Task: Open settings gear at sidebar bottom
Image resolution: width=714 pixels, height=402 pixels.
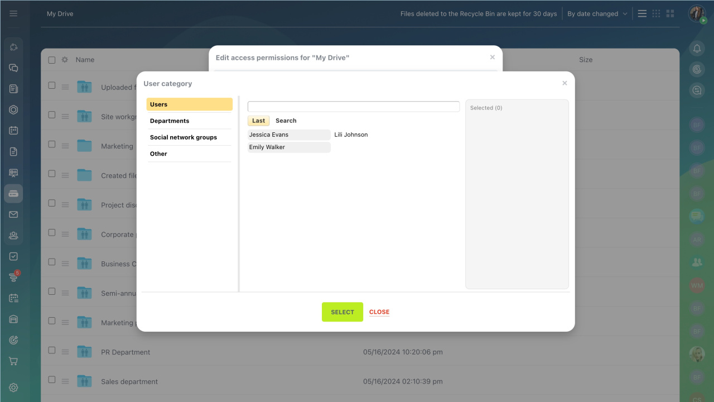Action: pyautogui.click(x=13, y=387)
